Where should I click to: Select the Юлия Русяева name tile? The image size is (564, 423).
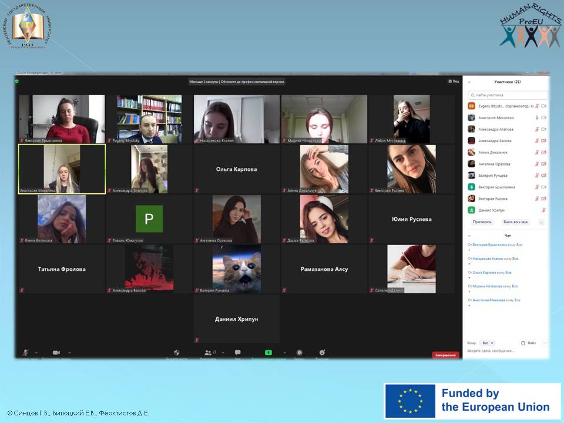coord(411,219)
